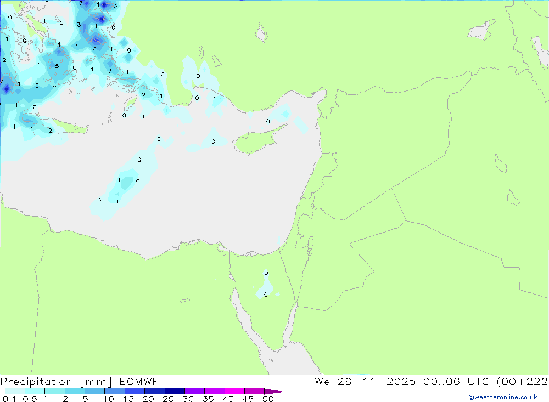Click the 25–30 mm legend color swatch

point(175,391)
